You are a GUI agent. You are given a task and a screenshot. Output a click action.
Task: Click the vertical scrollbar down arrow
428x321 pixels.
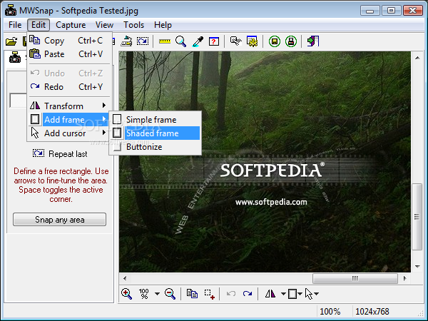point(417,266)
